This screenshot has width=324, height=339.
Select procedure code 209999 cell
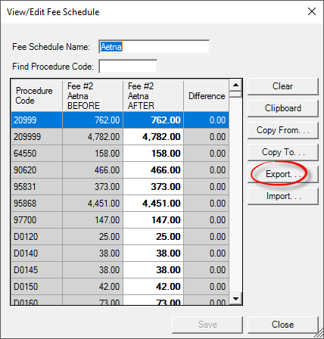[37, 137]
